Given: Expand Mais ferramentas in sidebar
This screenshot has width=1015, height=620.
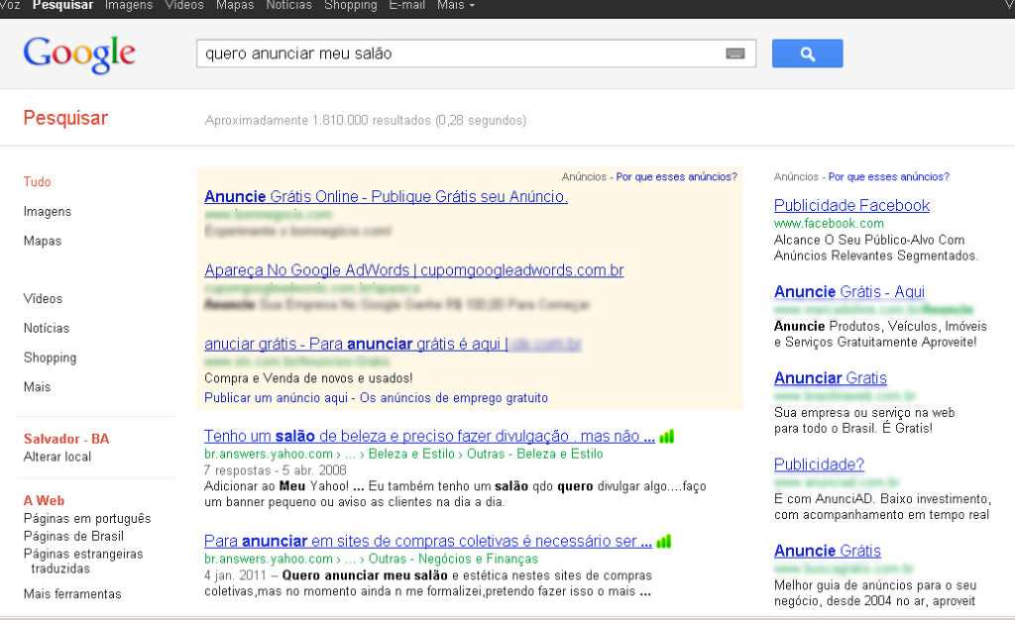Looking at the screenshot, I should click(72, 594).
